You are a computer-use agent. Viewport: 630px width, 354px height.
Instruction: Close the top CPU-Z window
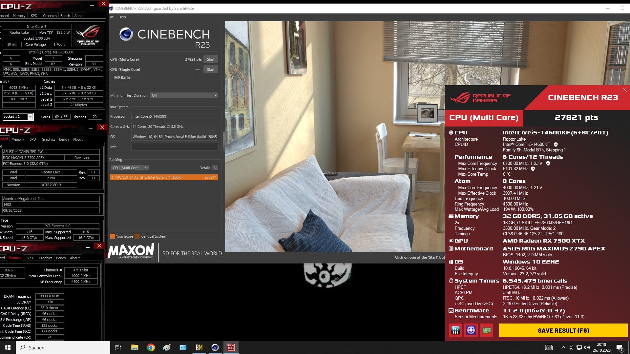(103, 4)
